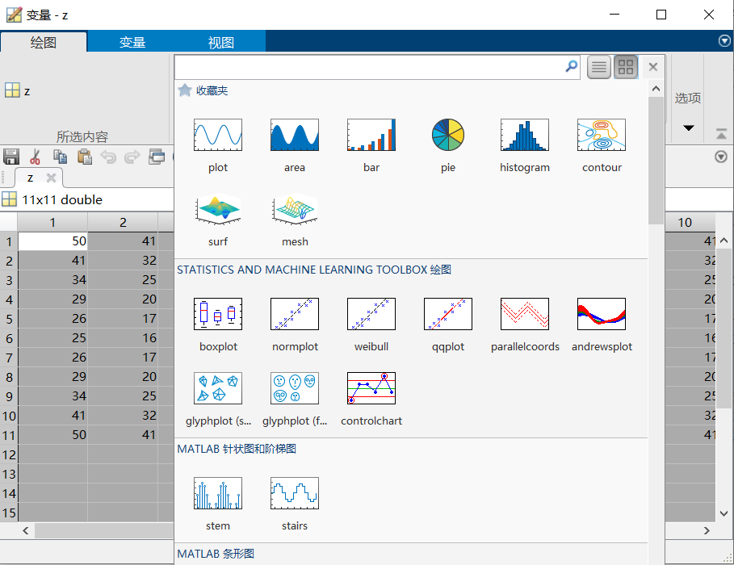Screen dimensions: 734x565
Task: Select variable z in 所选内容
Action: tap(18, 91)
